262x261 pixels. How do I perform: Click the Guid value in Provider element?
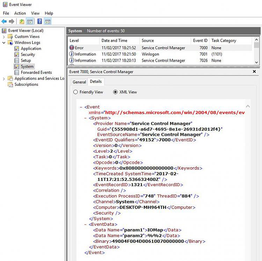tap(166, 129)
